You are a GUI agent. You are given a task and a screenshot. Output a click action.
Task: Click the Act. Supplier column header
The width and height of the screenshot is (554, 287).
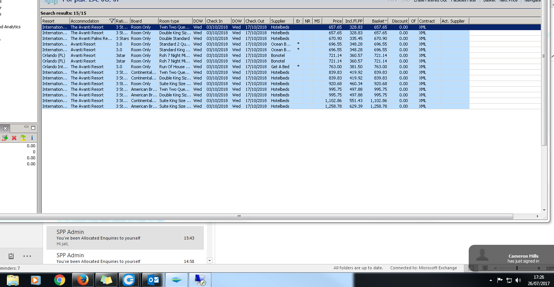(x=455, y=21)
